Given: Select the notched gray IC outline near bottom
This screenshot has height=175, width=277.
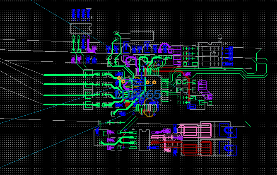Looking at the screenshot, I should click(145, 140).
